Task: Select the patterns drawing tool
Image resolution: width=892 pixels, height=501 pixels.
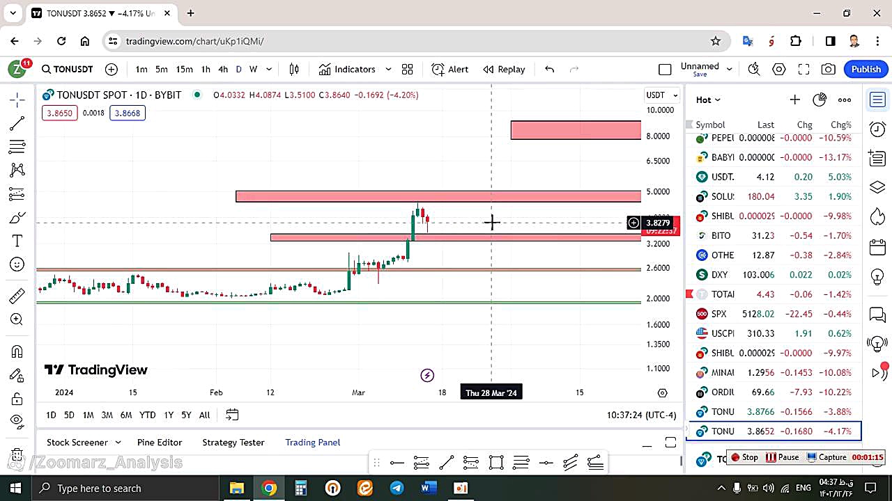Action: coord(17,170)
